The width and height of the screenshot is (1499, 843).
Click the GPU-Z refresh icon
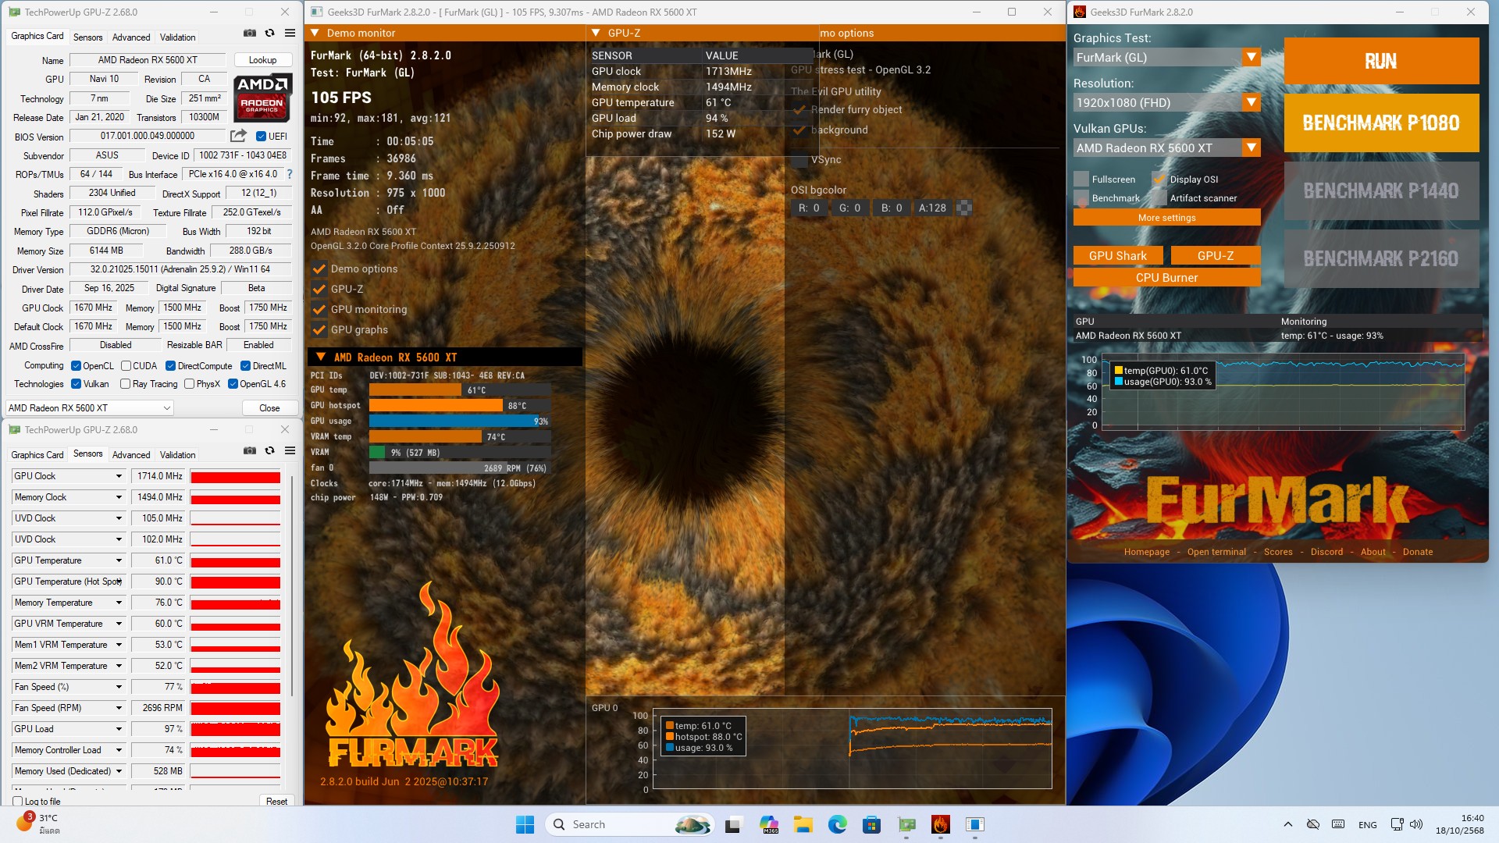click(269, 34)
